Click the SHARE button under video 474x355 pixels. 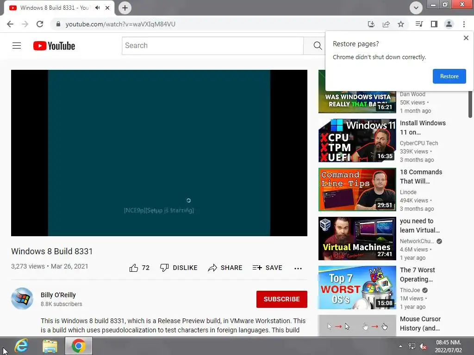[225, 268]
